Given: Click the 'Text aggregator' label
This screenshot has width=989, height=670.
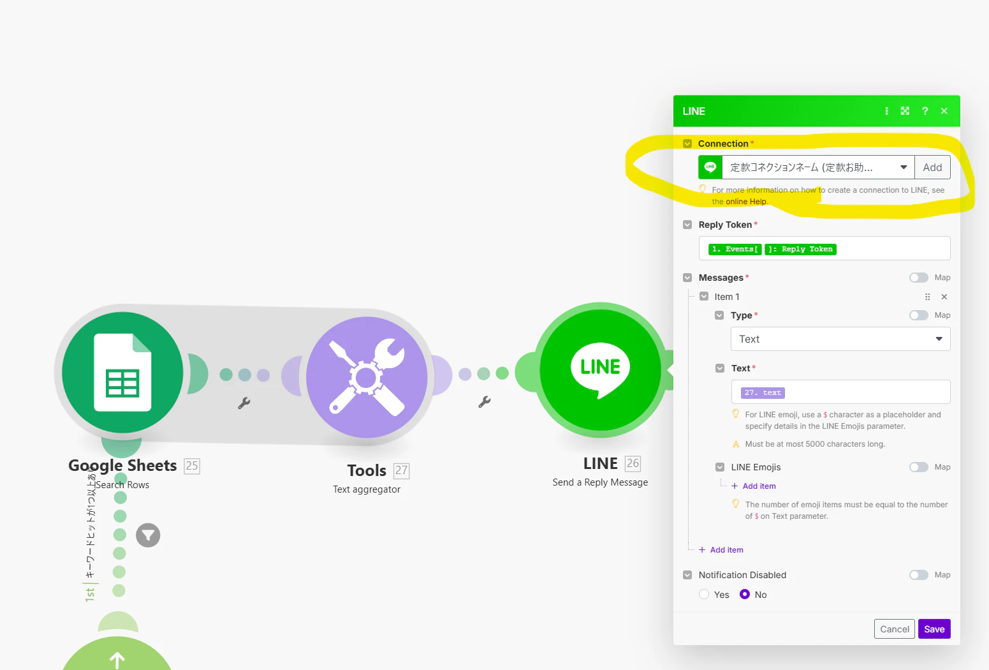Looking at the screenshot, I should 367,489.
